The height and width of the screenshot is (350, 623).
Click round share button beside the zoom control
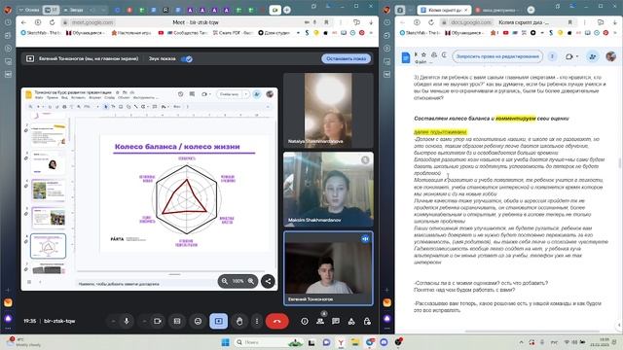pos(268,281)
